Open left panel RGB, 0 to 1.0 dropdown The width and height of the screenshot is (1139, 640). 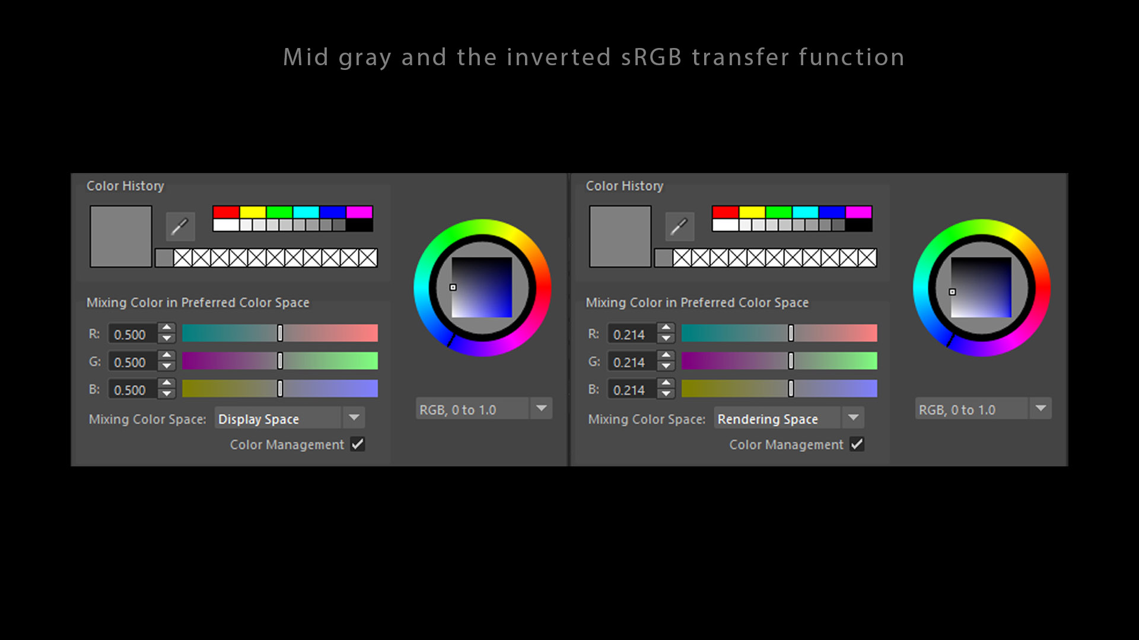click(x=484, y=409)
